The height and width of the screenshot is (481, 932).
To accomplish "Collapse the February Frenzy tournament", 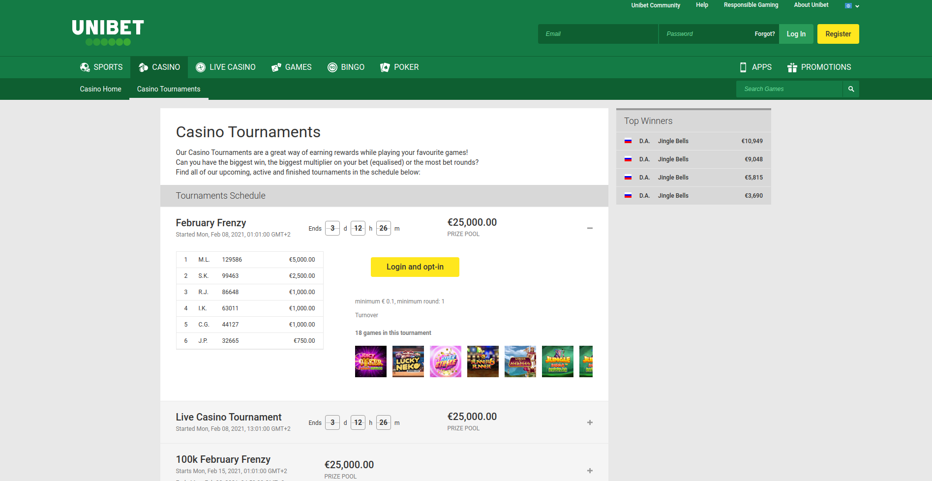I will point(590,228).
